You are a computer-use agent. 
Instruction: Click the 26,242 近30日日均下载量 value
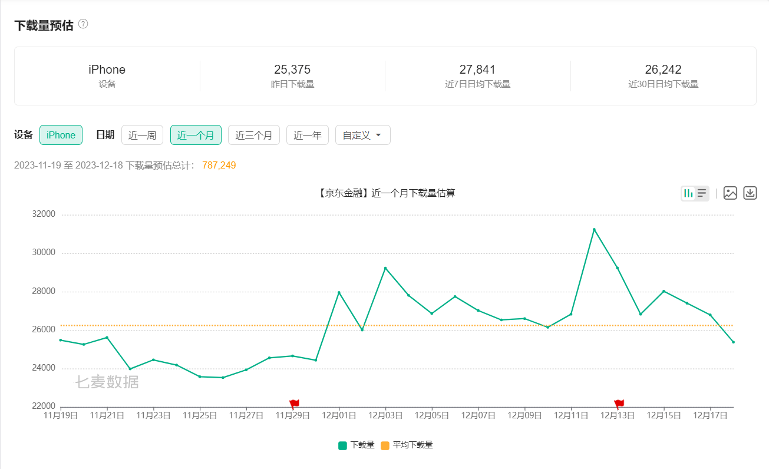[x=663, y=70]
